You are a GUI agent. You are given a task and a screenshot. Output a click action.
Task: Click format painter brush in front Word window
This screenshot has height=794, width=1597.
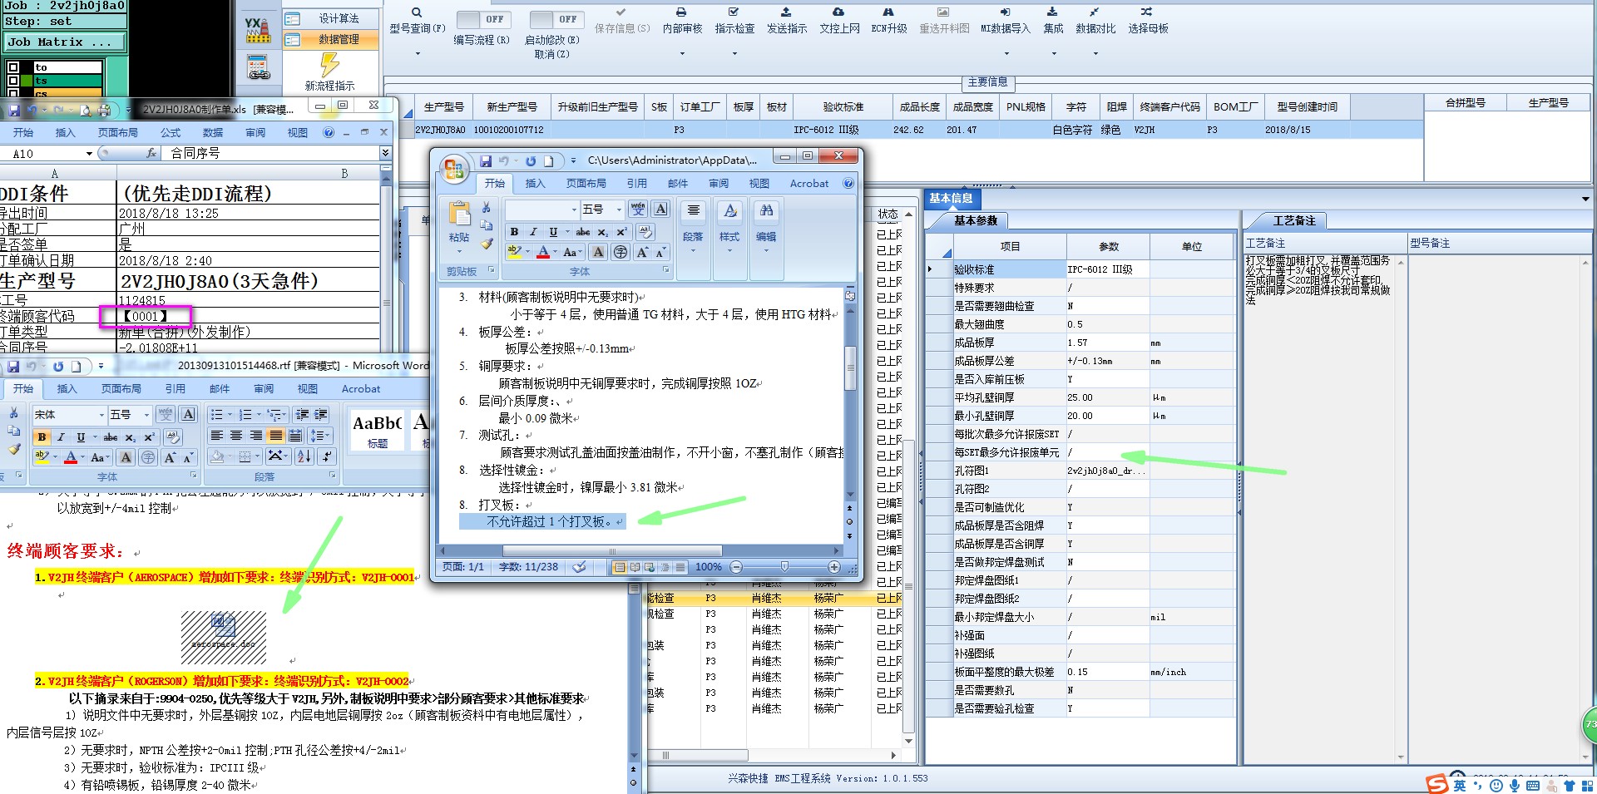[487, 244]
